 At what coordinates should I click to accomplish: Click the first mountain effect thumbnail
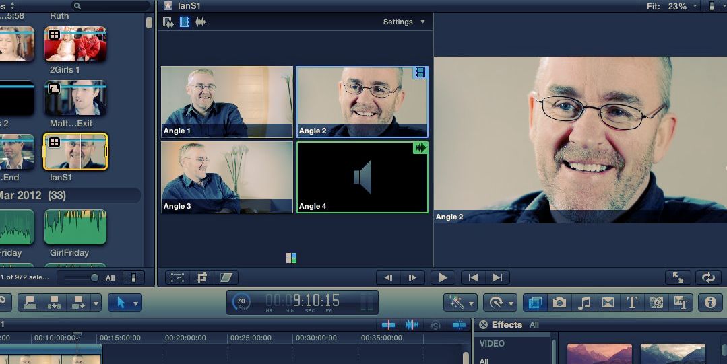pos(600,354)
